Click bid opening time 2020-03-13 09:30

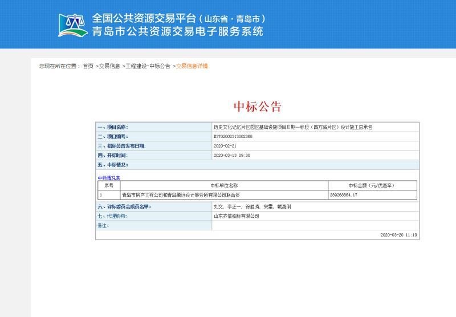click(x=231, y=155)
